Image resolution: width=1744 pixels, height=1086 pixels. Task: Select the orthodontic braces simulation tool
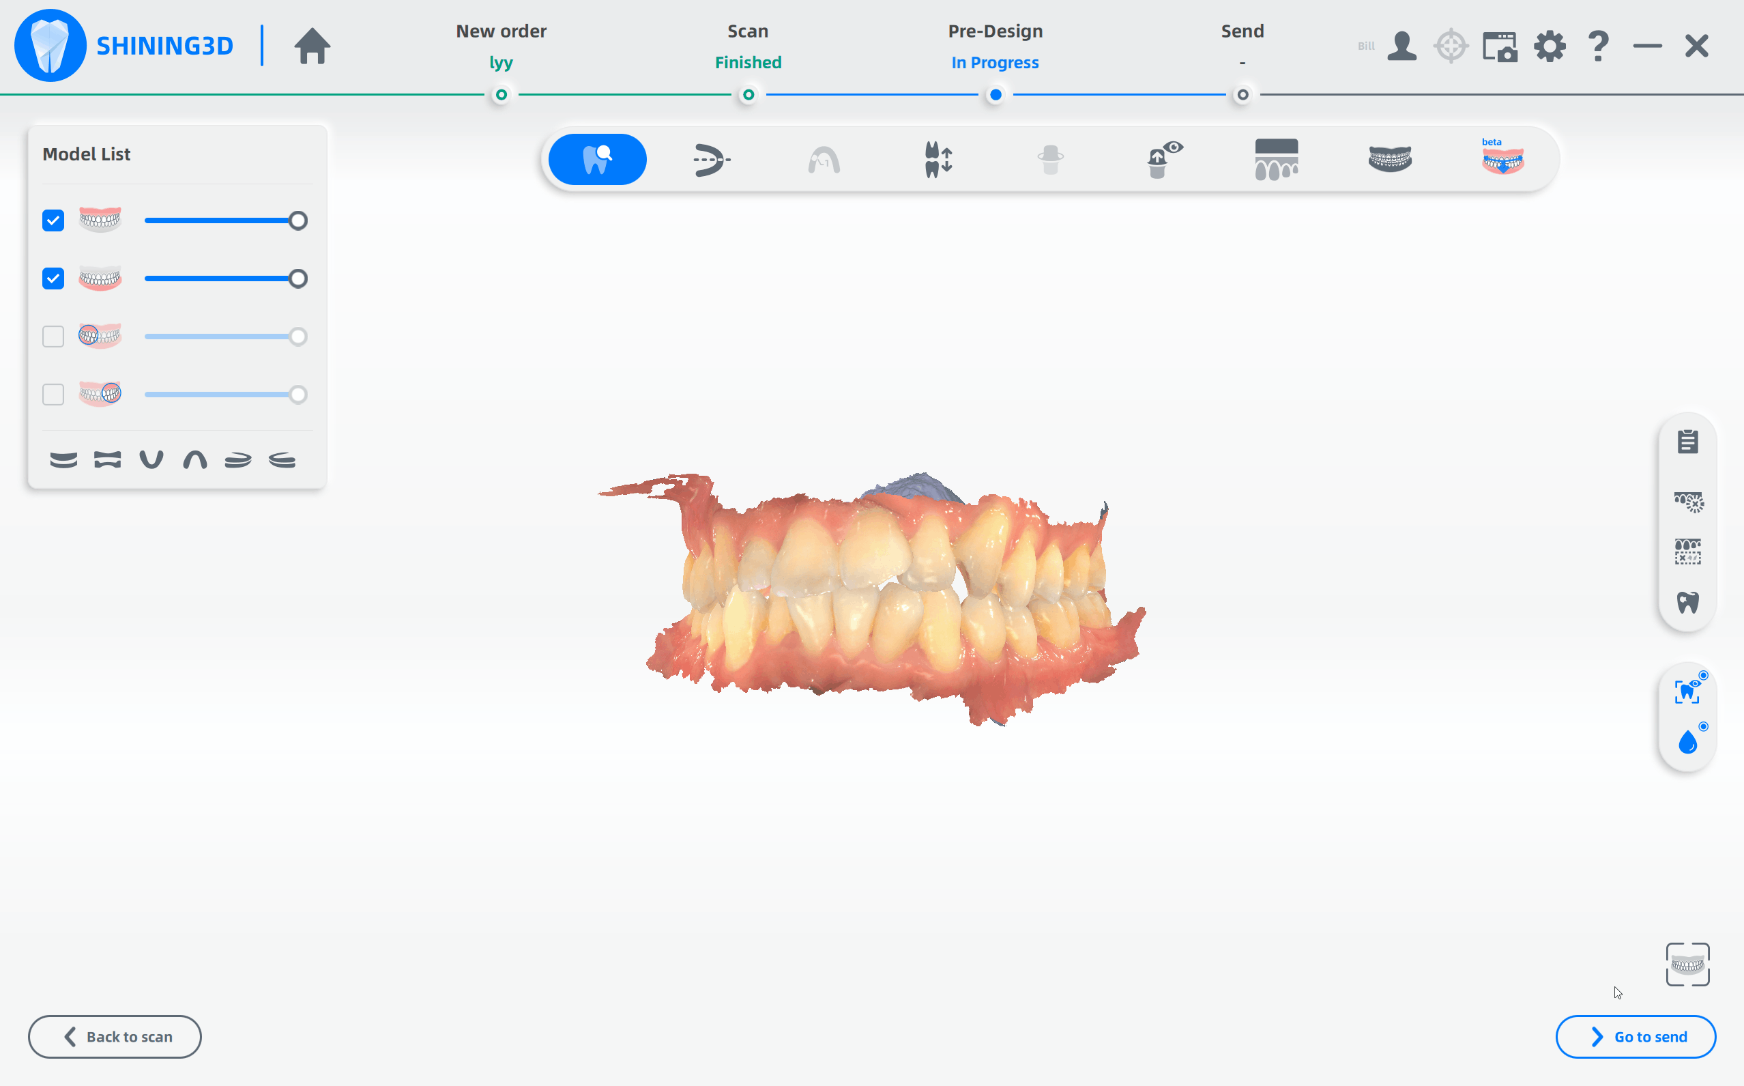point(1390,159)
